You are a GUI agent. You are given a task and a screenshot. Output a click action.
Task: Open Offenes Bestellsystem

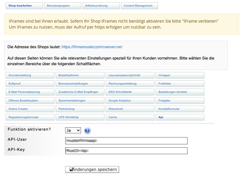30,101
